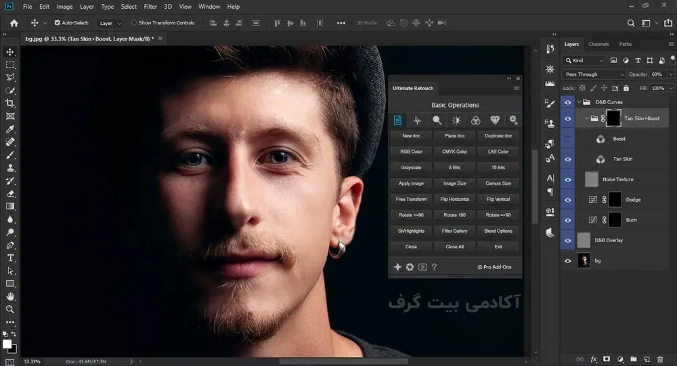Click the foreground color swatch

click(x=7, y=344)
